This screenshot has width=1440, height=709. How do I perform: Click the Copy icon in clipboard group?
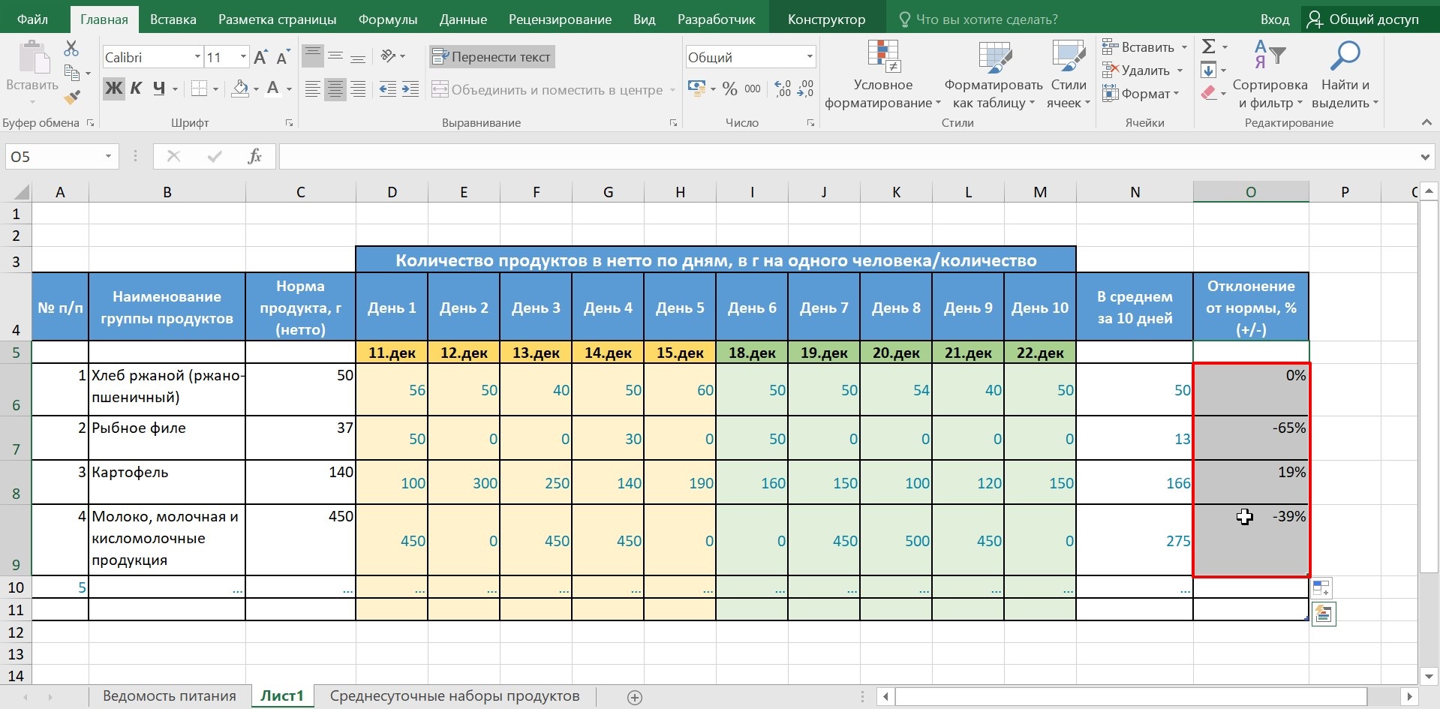72,73
